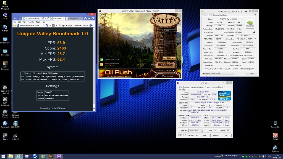The width and height of the screenshot is (283, 159).
Task: Refresh the Internet Explorer page
Action: click(48, 18)
